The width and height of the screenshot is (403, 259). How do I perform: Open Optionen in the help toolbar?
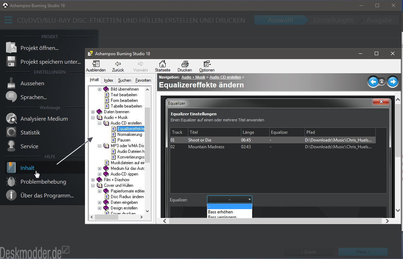[x=207, y=66]
